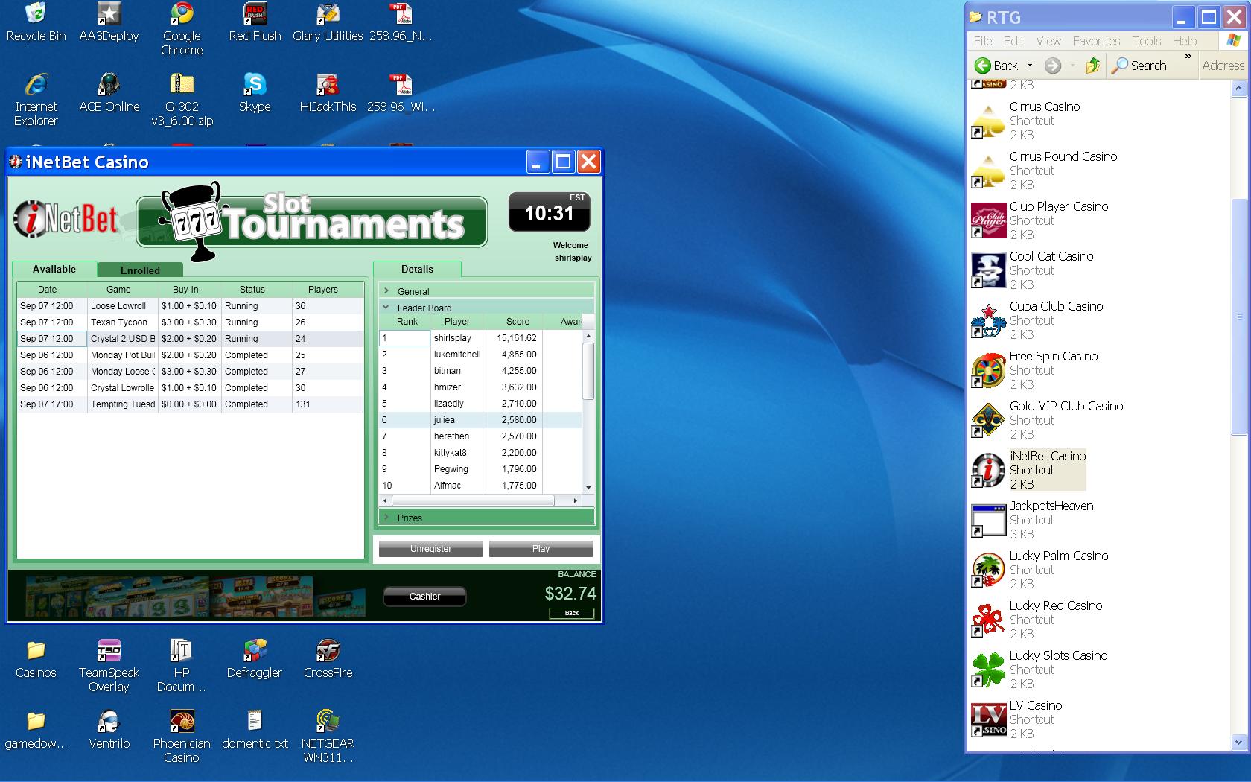Screen dimensions: 1251x782
Task: Open the Recycle Bin desktop icon
Action: [35, 22]
